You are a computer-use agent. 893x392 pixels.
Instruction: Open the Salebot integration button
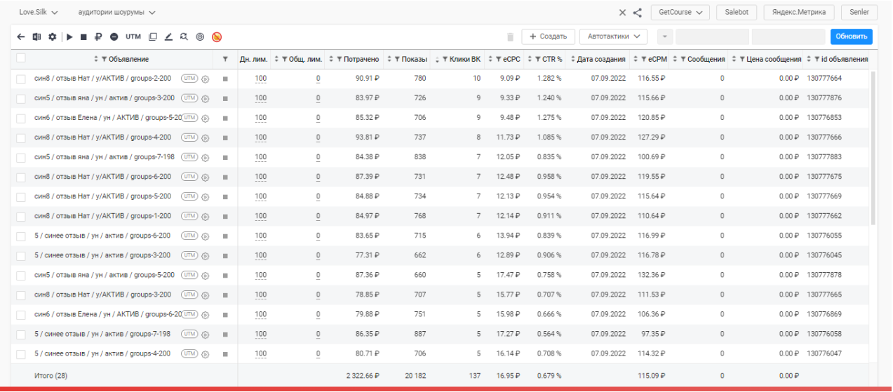(x=737, y=12)
